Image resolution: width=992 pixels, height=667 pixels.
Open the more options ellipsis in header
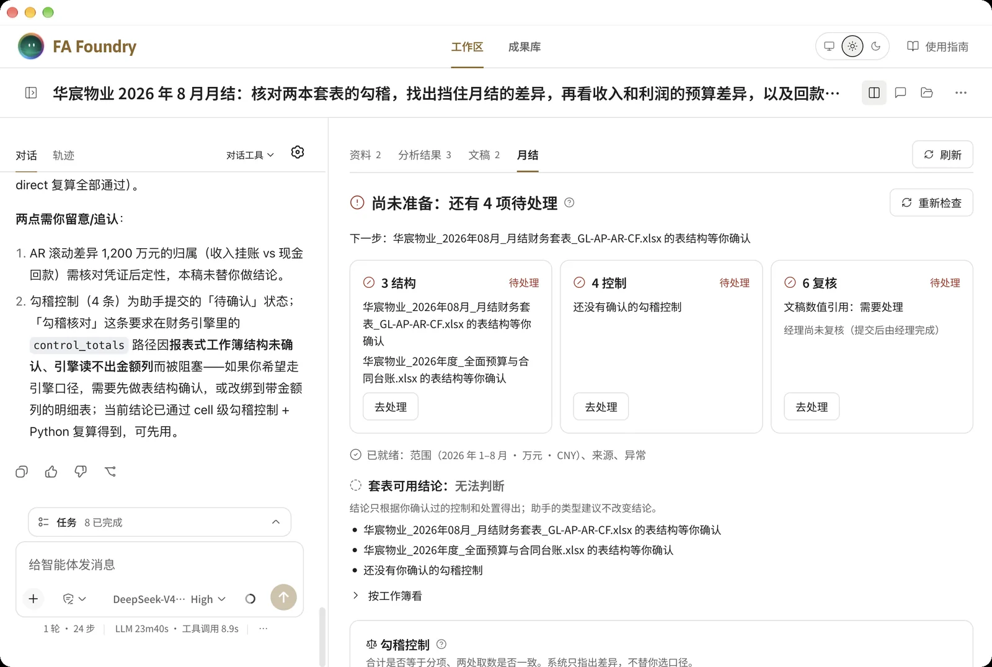pos(961,93)
